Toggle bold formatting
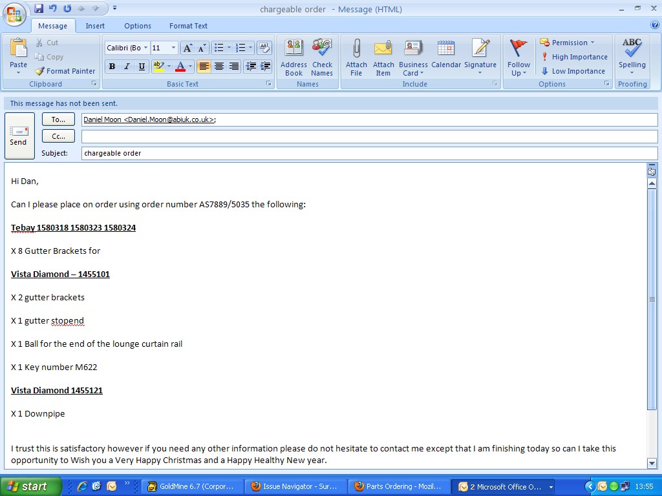Image resolution: width=662 pixels, height=496 pixels. point(112,67)
